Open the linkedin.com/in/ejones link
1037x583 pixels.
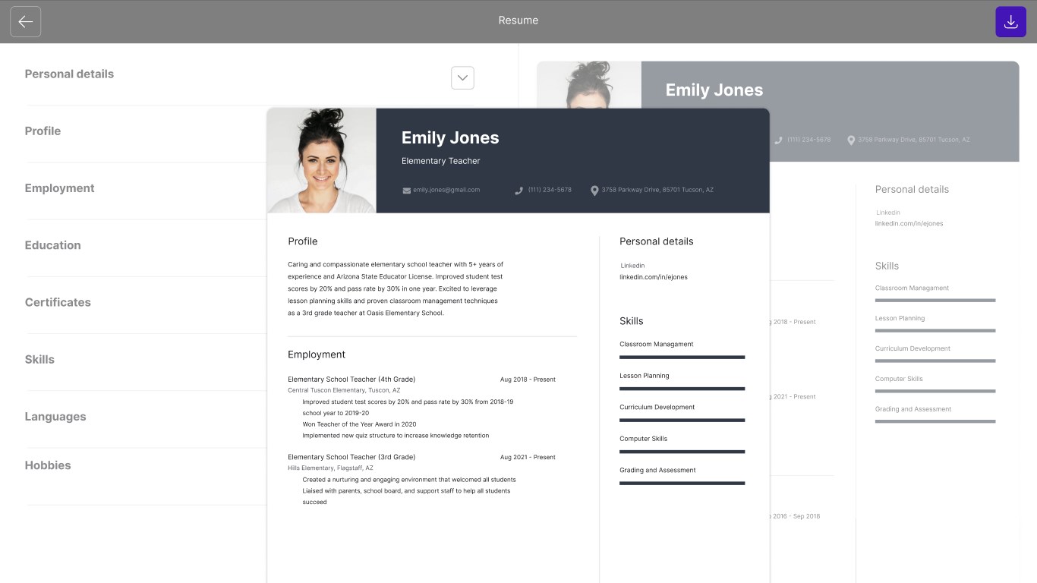(x=654, y=277)
